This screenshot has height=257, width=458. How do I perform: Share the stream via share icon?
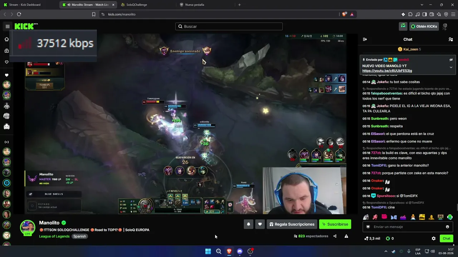[335, 236]
